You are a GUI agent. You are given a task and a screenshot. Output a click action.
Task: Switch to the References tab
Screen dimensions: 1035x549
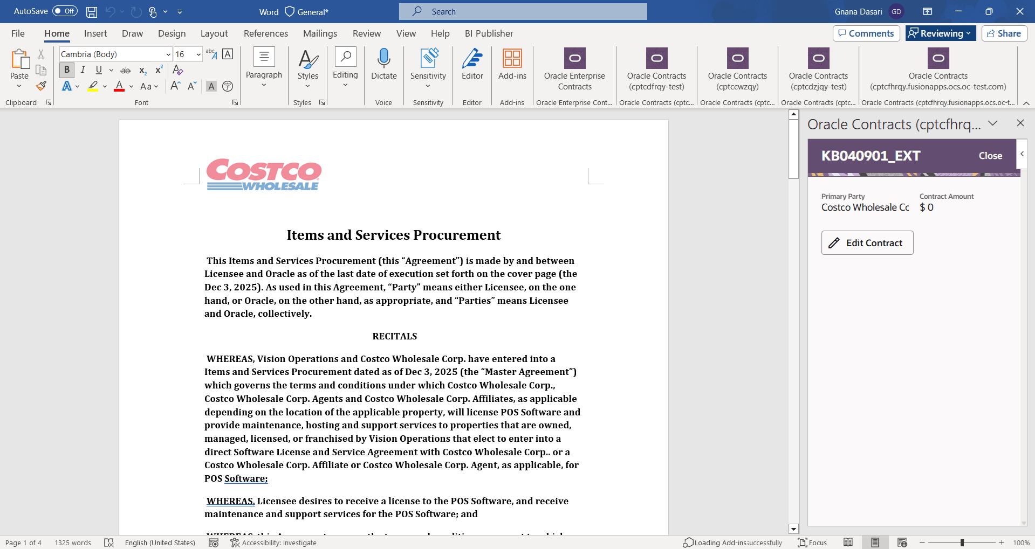pos(266,33)
